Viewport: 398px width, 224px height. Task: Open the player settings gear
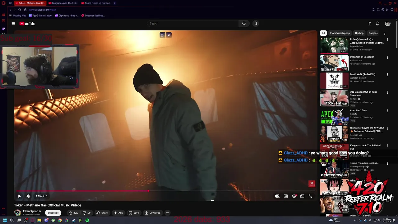294,196
